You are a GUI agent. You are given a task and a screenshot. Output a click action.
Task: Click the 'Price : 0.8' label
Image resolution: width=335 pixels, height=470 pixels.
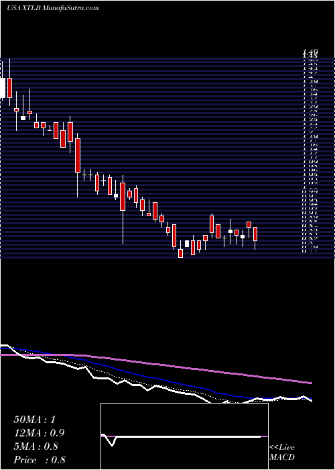click(39, 460)
